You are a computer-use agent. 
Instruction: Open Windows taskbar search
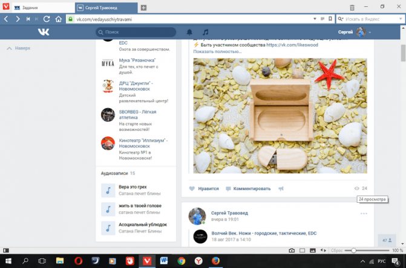pos(25,261)
